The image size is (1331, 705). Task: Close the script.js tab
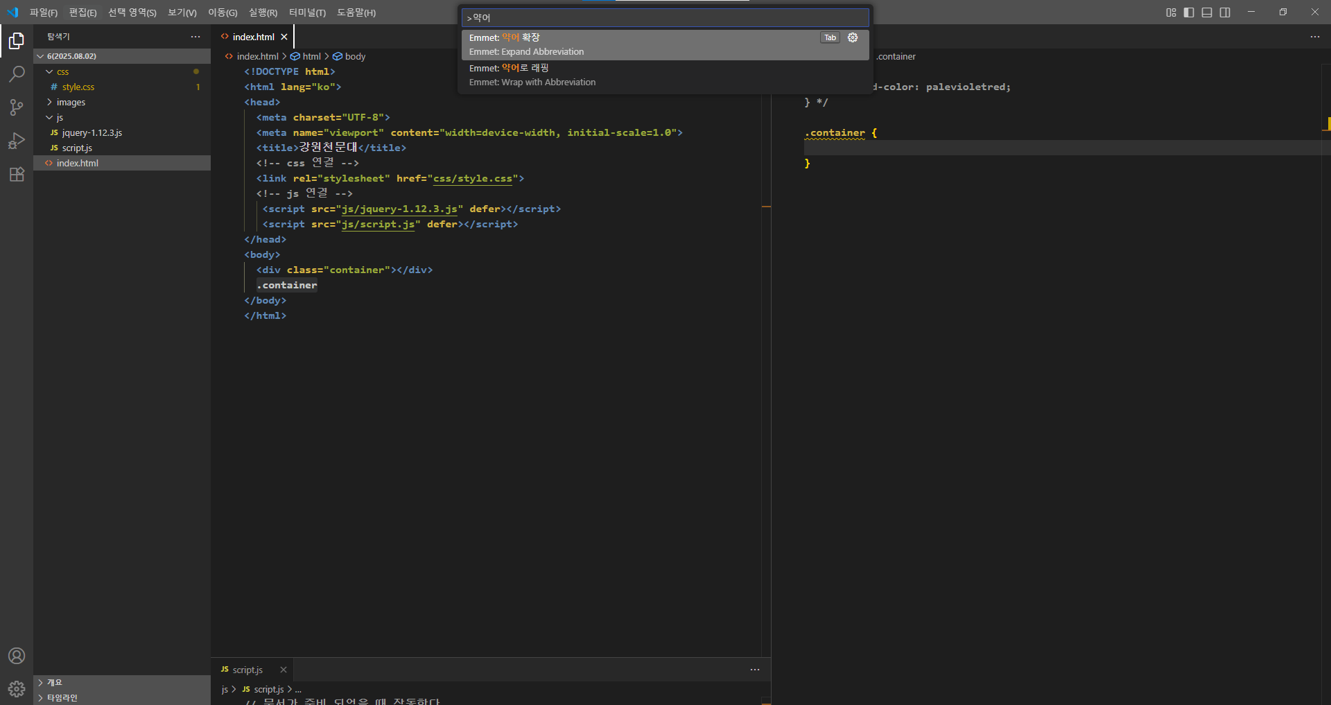point(283,670)
